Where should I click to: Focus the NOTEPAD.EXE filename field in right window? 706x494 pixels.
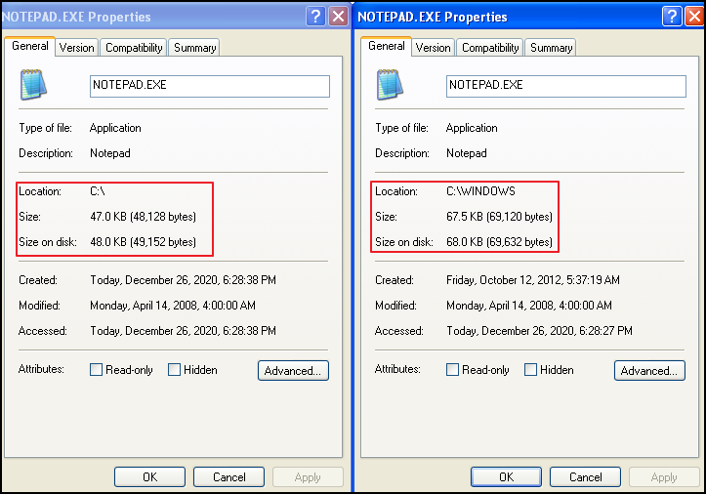click(566, 86)
